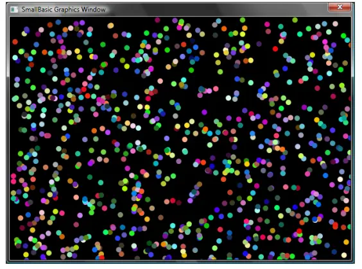
Task: Click the cream dot in canvas bottom-right corner
Action: point(344,255)
